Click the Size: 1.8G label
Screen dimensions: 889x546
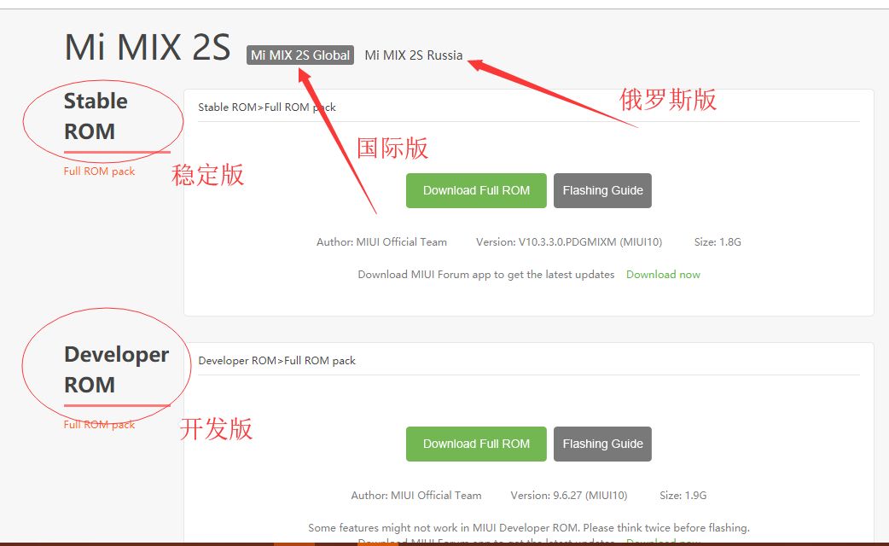716,241
